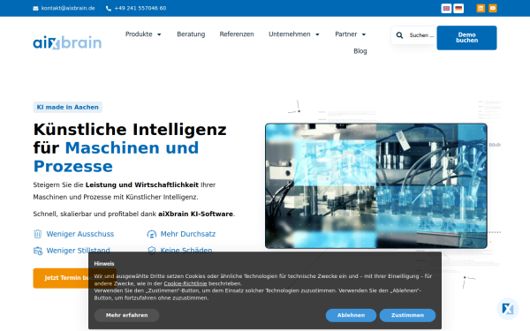Click the Keine Schäden text
This screenshot has width=530, height=331.
[x=186, y=251]
